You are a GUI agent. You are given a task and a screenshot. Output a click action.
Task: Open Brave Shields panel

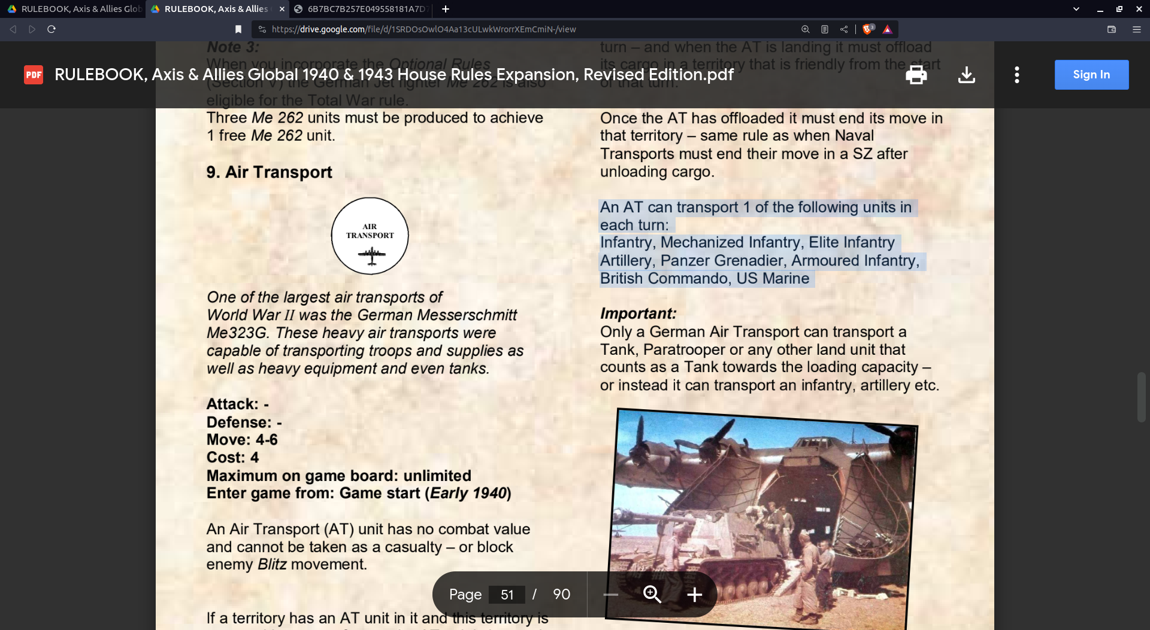pyautogui.click(x=868, y=29)
